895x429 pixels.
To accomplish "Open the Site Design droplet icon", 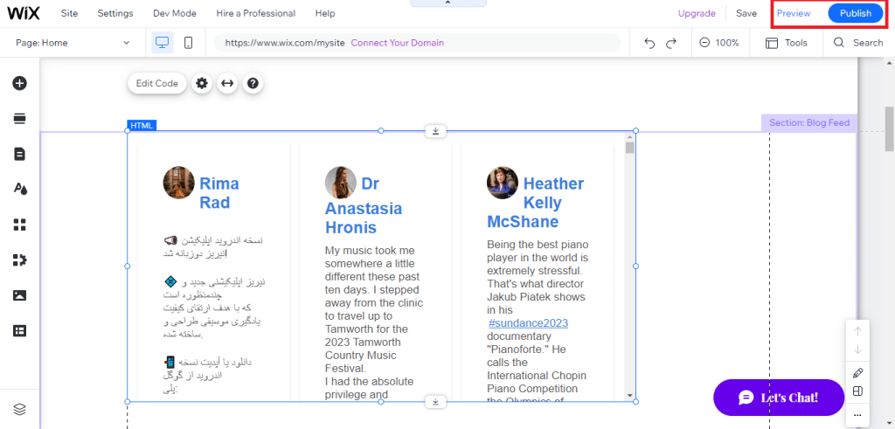I will [19, 189].
